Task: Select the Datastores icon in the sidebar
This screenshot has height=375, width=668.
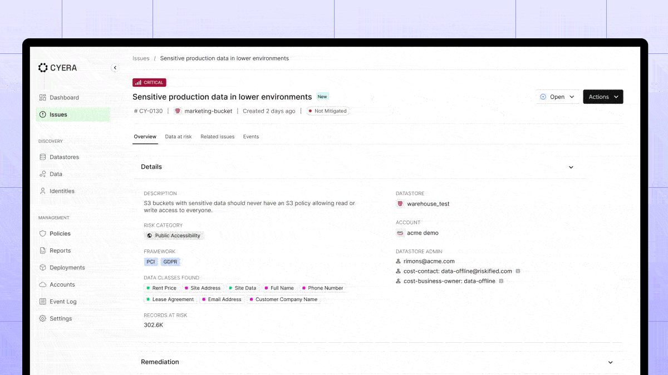Action: click(43, 157)
